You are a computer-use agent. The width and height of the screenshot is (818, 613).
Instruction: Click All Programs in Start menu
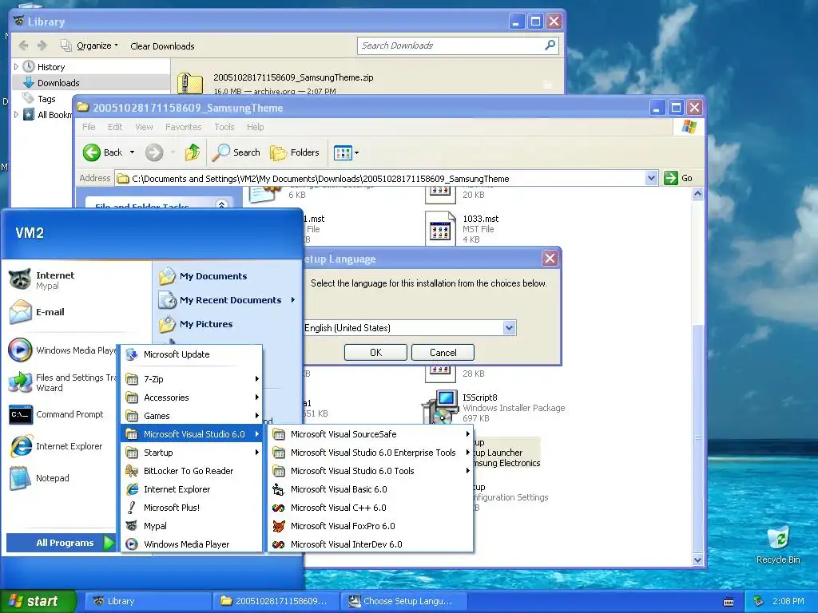tap(62, 543)
